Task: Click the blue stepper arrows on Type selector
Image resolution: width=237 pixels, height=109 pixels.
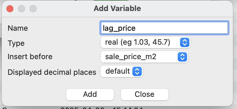Action: [184, 42]
